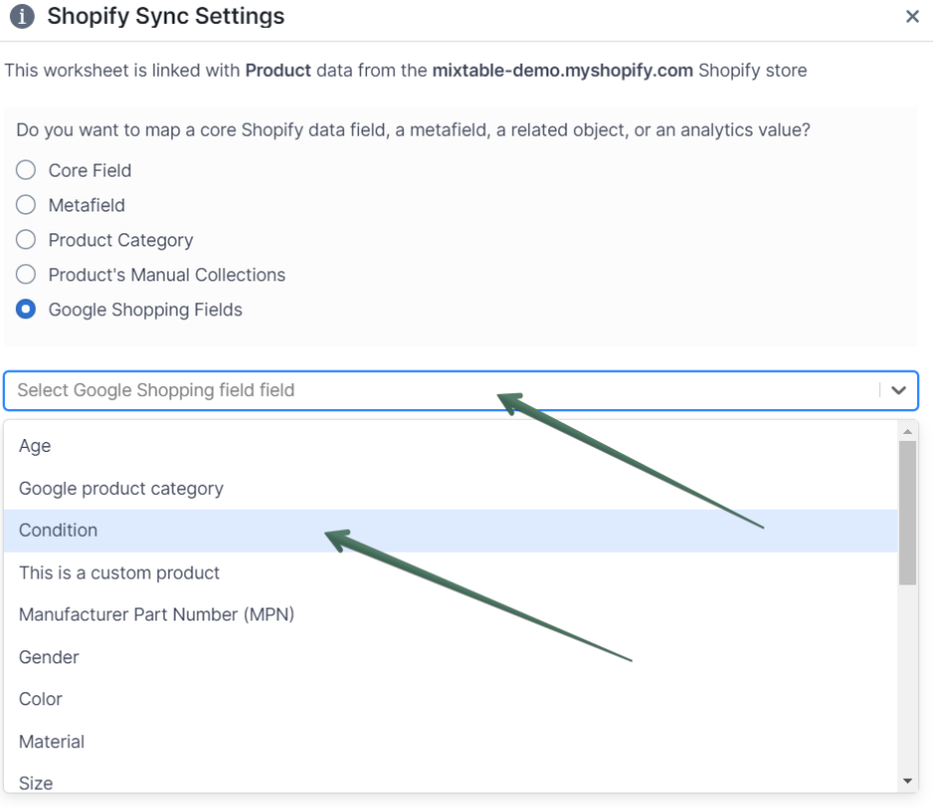Choose the Material field option

52,742
